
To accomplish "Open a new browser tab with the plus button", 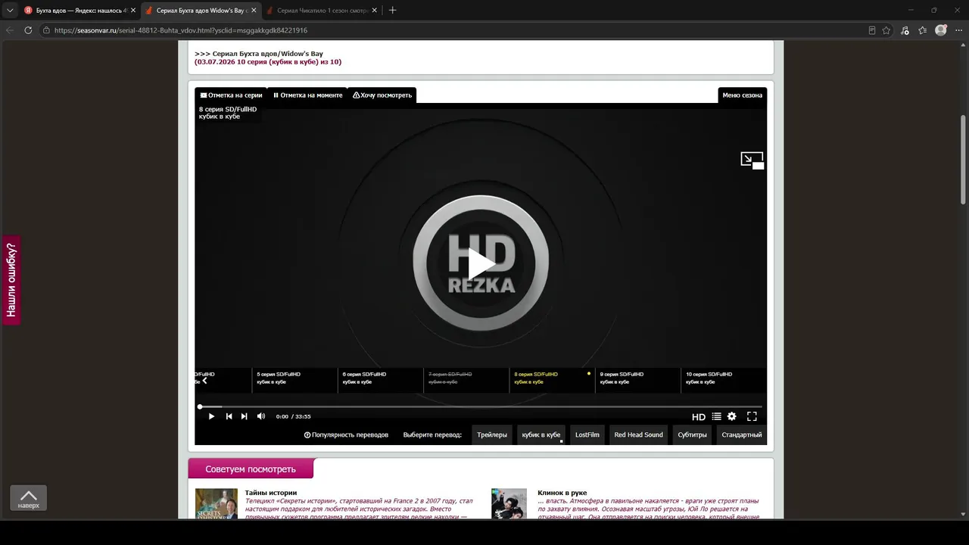I will coord(392,11).
